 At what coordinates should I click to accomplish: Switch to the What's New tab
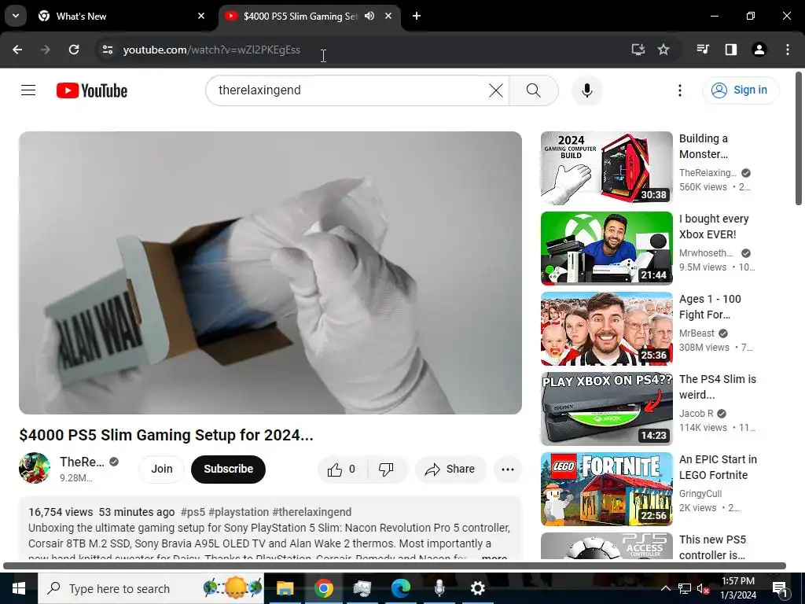coord(121,16)
